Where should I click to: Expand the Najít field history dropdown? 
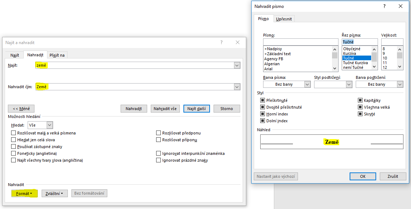[237, 66]
